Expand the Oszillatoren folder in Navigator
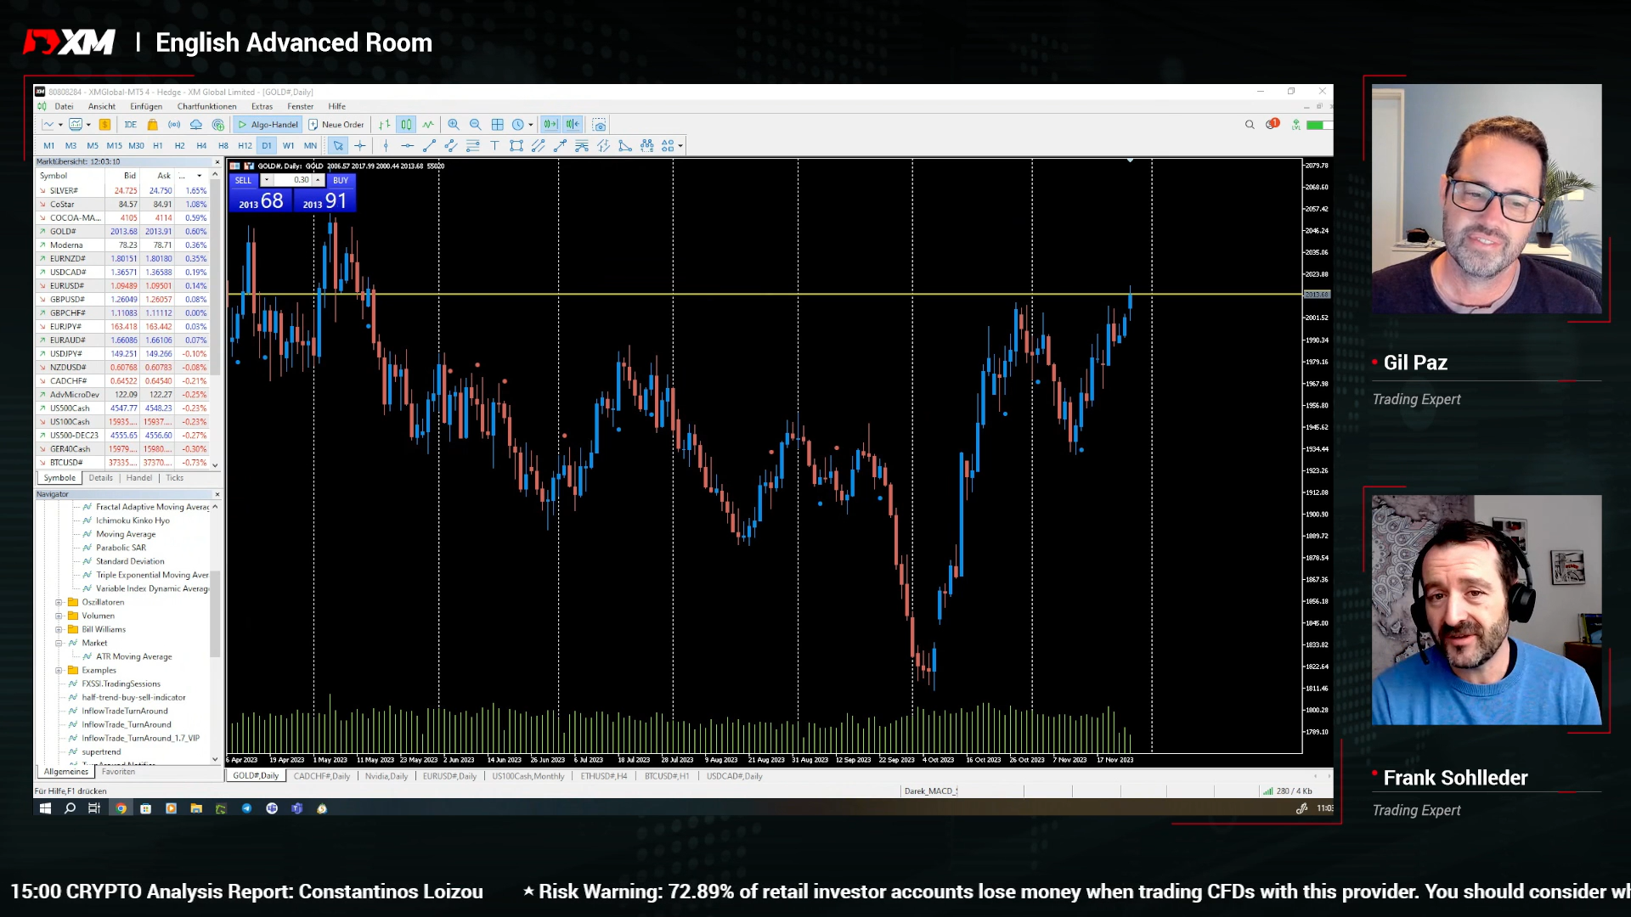This screenshot has height=917, width=1631. click(59, 603)
